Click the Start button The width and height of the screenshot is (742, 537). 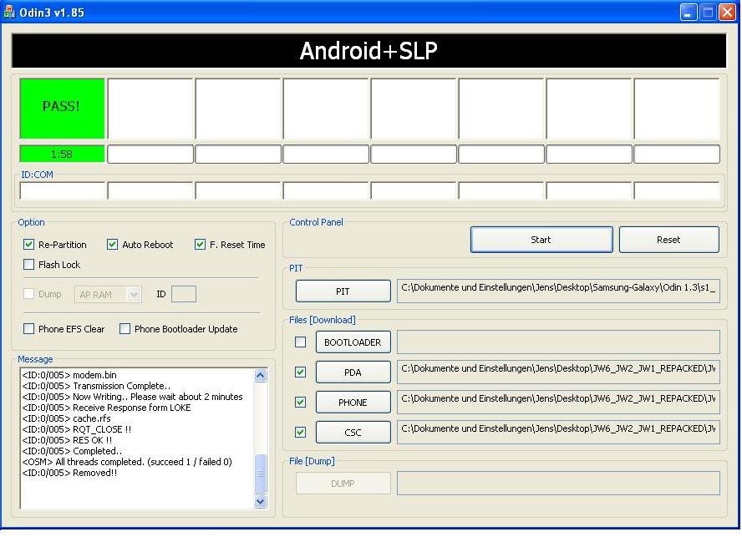(x=541, y=240)
